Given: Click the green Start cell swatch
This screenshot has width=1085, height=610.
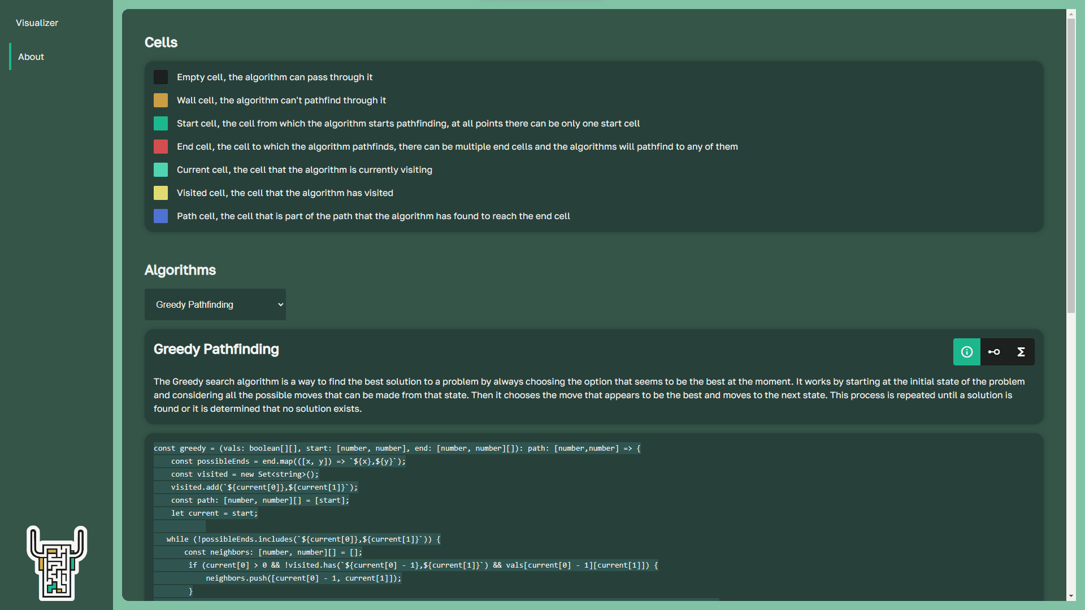Looking at the screenshot, I should [x=160, y=124].
